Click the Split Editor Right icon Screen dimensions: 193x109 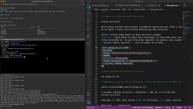click(184, 5)
